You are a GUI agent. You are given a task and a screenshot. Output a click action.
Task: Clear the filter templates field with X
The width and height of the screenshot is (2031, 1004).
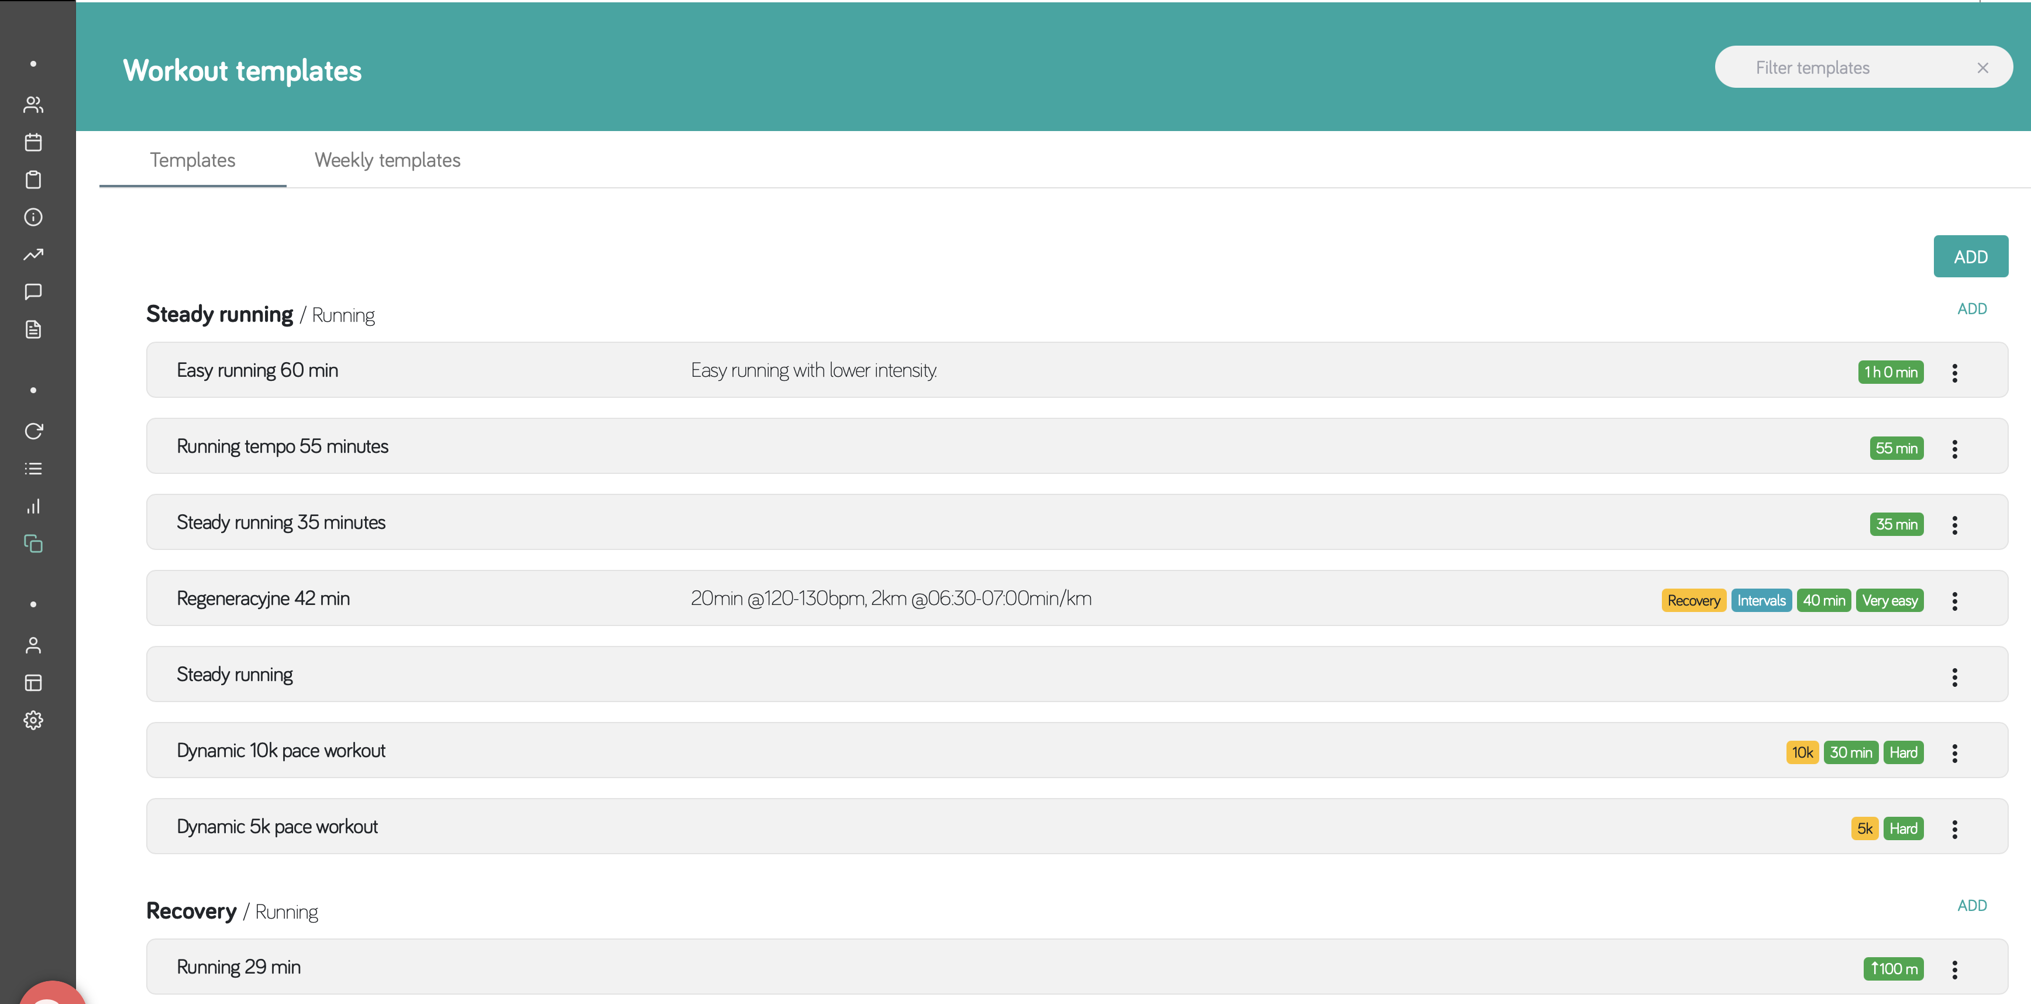1983,68
